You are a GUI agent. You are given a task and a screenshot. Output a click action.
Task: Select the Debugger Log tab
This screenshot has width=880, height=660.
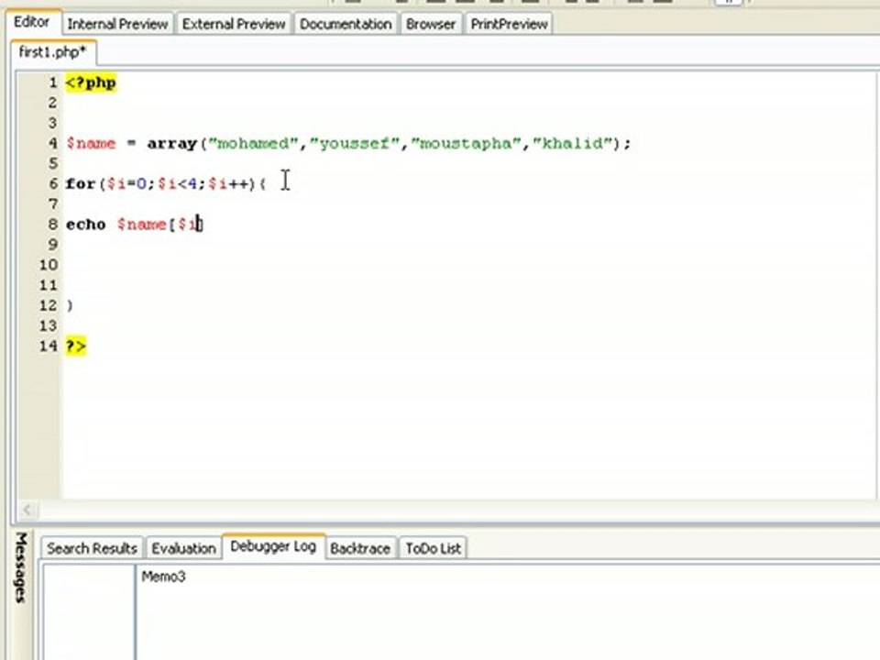coord(273,546)
